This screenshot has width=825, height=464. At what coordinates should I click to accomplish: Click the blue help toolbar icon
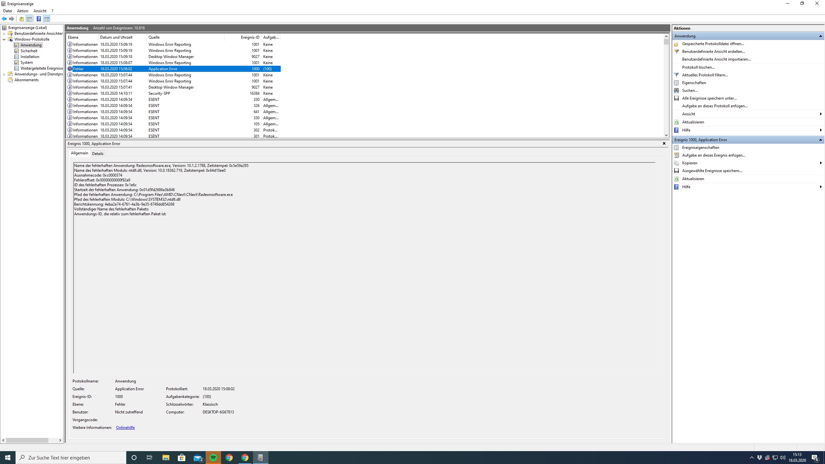(x=39, y=19)
